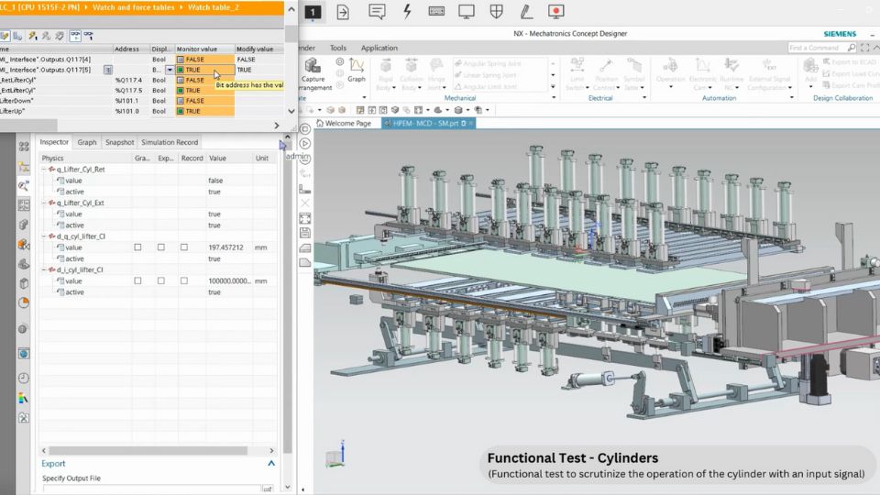Open the Tools ribbon tab
This screenshot has height=495, width=880.
(x=338, y=49)
